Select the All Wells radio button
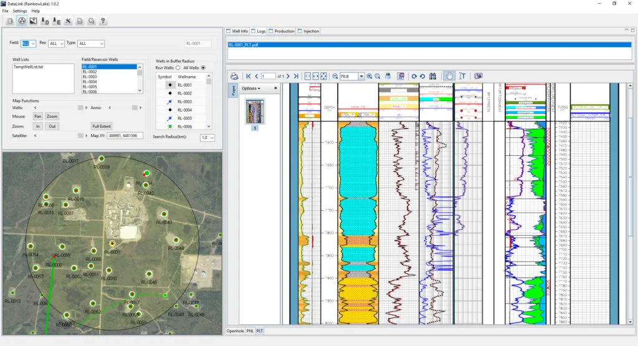The image size is (638, 346). 203,68
